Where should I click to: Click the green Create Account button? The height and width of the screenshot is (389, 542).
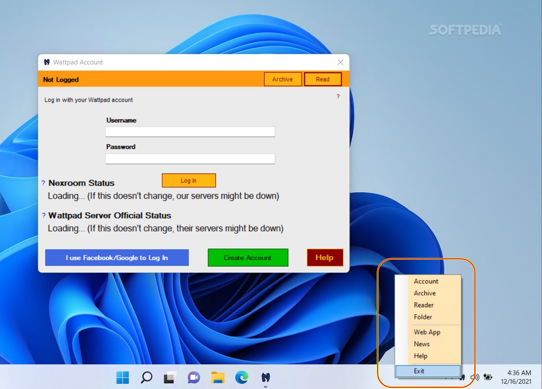pos(248,257)
